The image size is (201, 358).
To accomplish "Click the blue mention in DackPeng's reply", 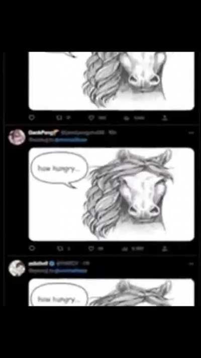I will click(71, 140).
